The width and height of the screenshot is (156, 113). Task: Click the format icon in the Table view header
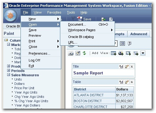pyautogui.click(x=121, y=82)
